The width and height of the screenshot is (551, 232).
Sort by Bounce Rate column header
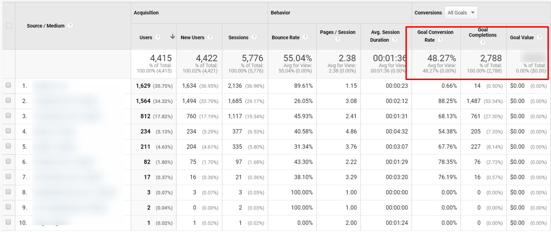(x=285, y=37)
